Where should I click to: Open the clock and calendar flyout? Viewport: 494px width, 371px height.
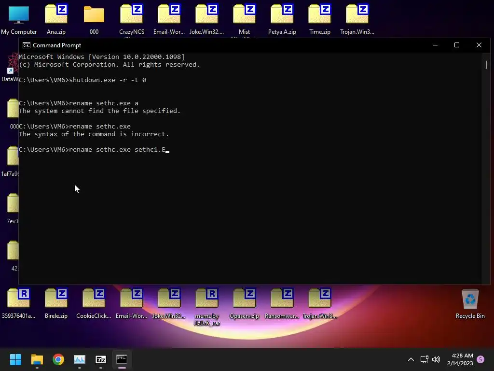click(x=460, y=359)
